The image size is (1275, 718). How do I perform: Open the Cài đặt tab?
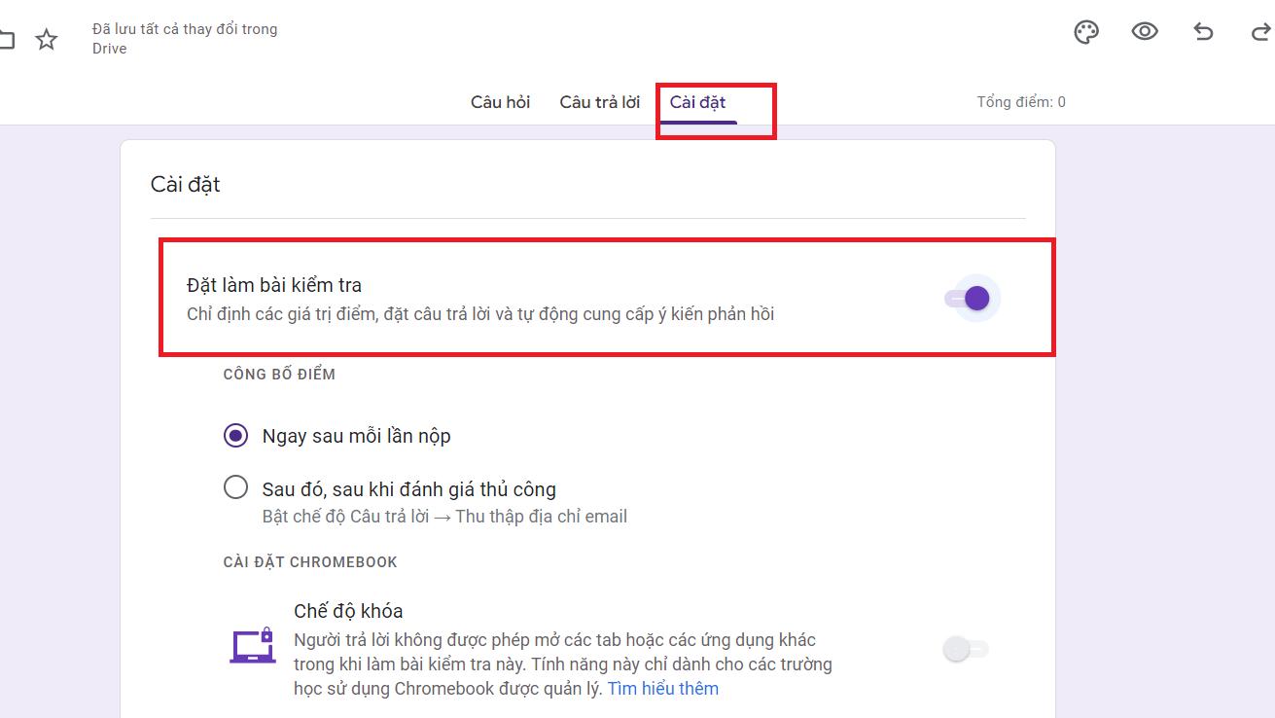[697, 102]
